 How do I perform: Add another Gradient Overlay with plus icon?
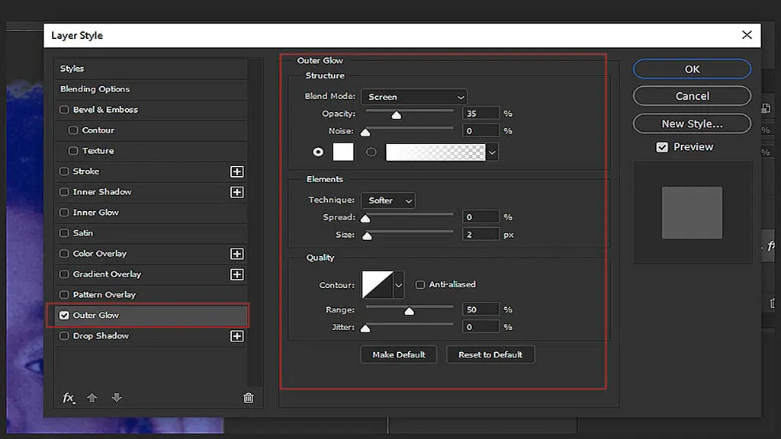point(237,274)
